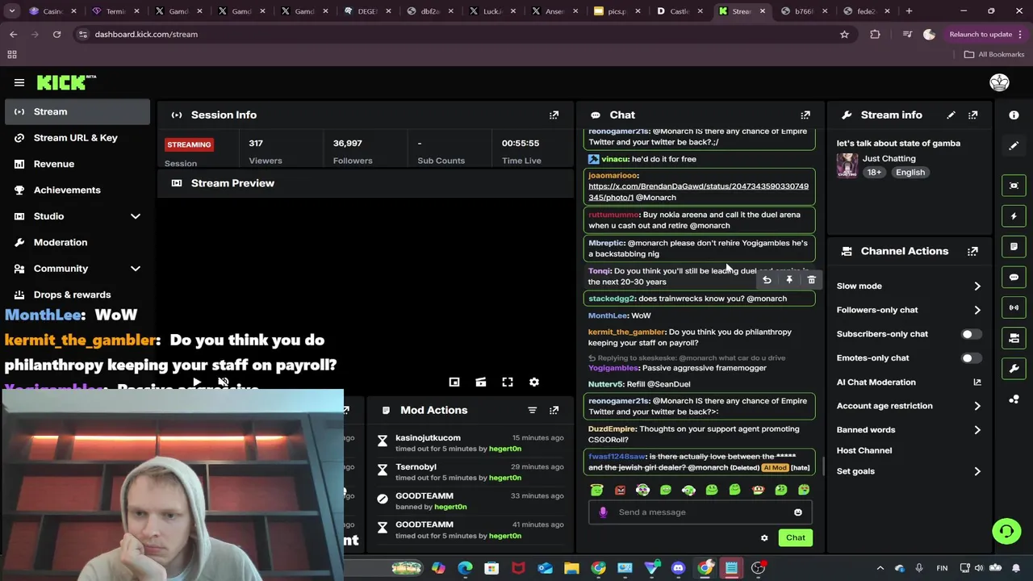Screen dimensions: 1033x581
Task: Expand Banned words settings
Action: pos(910,430)
